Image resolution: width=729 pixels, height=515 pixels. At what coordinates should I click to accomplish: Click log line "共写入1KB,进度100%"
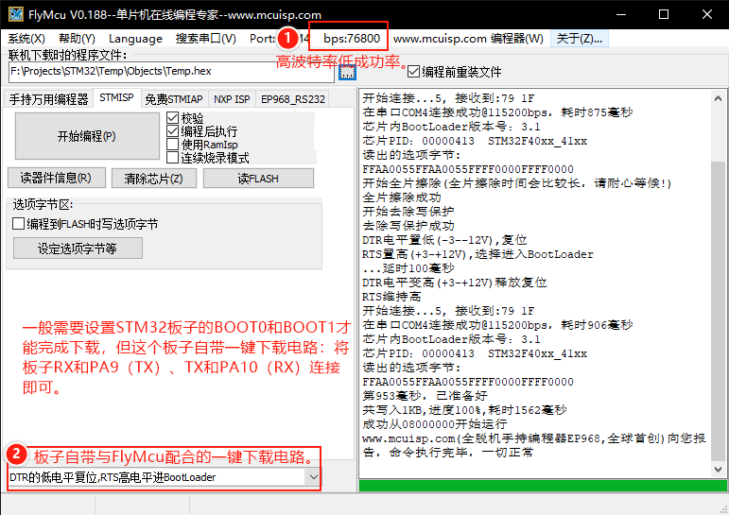click(x=424, y=410)
